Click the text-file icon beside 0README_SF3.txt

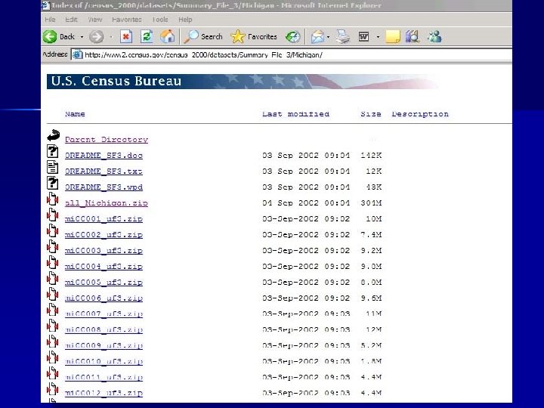point(52,167)
